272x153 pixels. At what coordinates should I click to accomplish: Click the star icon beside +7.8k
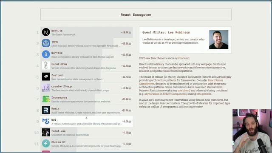point(130,133)
